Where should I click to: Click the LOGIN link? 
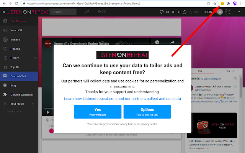(207, 12)
